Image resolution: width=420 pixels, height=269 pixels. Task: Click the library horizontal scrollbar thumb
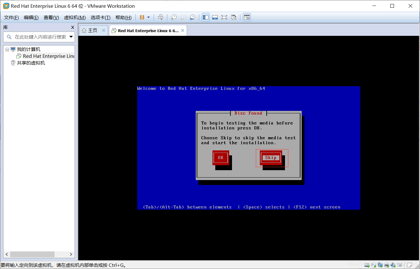click(32, 254)
